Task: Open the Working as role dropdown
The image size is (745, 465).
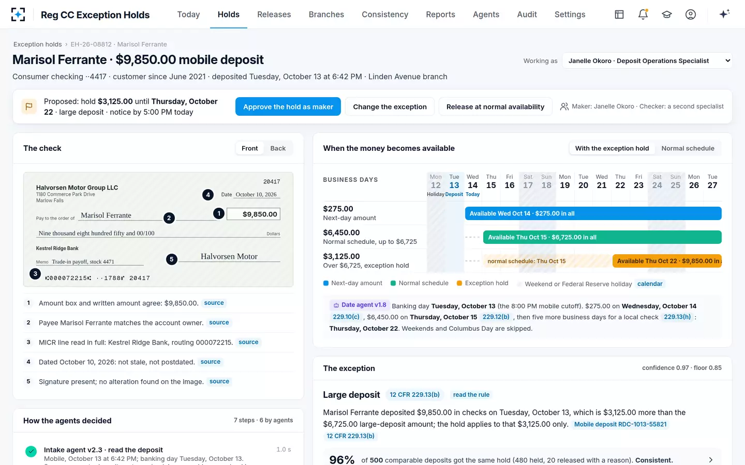Action: click(647, 60)
